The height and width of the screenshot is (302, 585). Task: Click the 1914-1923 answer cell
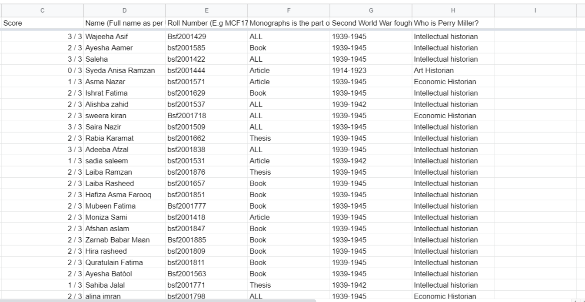click(x=371, y=70)
